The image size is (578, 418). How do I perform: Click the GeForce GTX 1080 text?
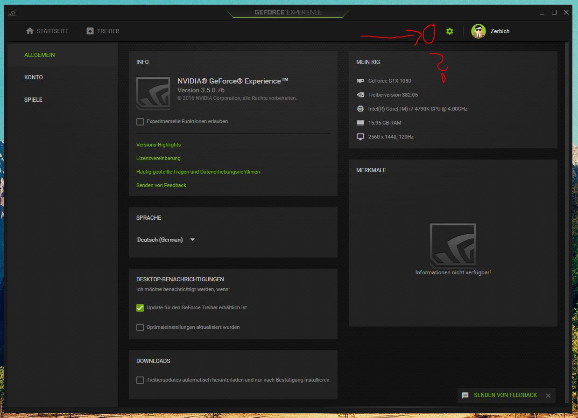[x=390, y=81]
